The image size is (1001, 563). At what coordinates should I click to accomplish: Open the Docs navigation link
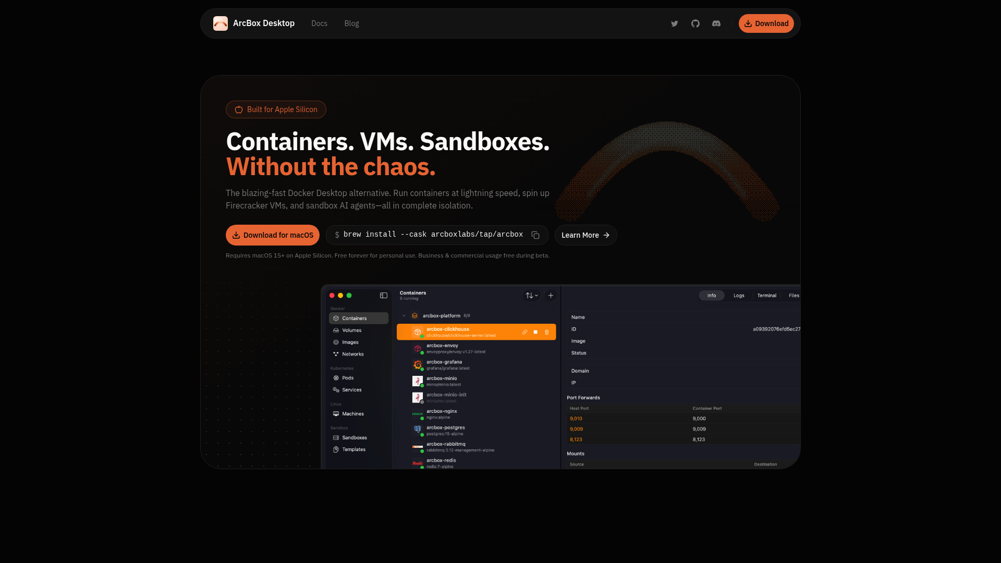tap(319, 23)
